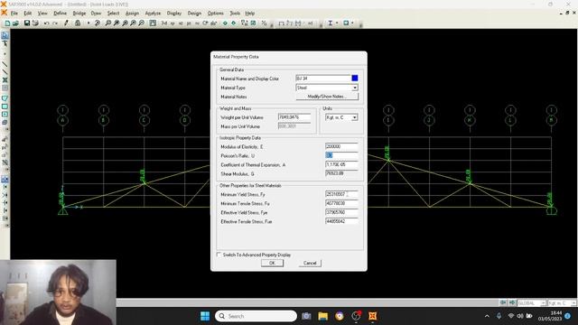Viewport: 578px width, 325px height.
Task: Expand the I-section toolbar dropdown arrow
Action: [x=337, y=23]
